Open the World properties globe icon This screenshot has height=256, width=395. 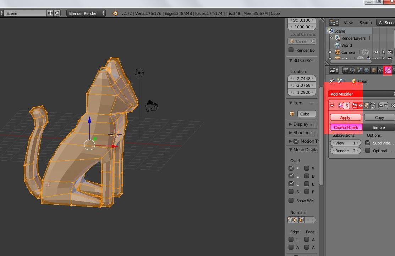367,70
